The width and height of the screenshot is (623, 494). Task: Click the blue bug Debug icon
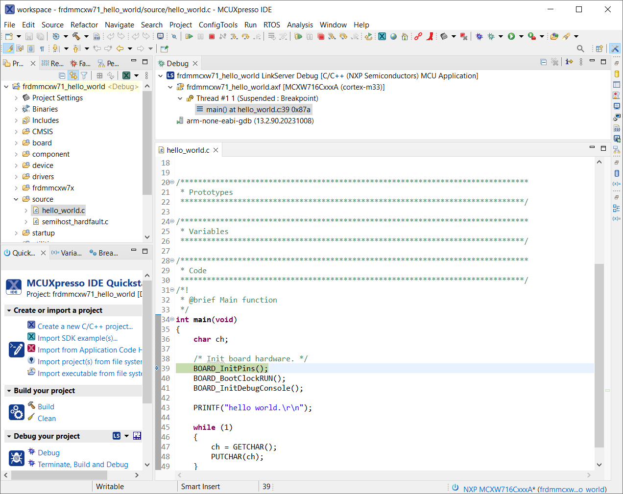click(479, 37)
